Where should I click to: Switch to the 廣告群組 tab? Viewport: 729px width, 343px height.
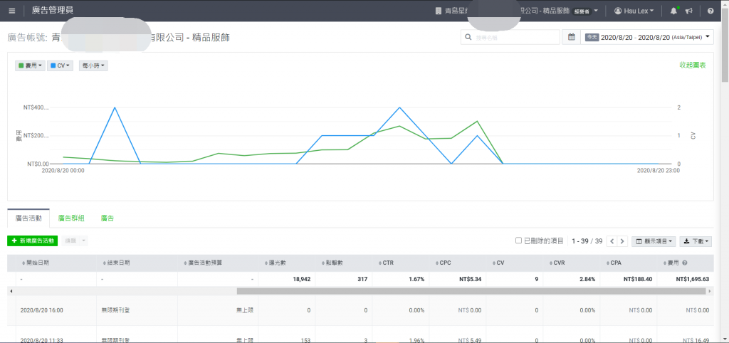(x=71, y=218)
